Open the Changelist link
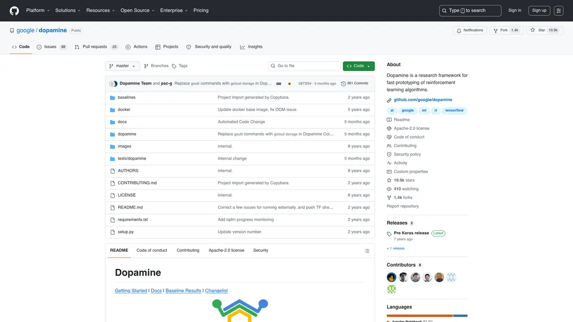Image resolution: width=573 pixels, height=322 pixels. (x=216, y=291)
